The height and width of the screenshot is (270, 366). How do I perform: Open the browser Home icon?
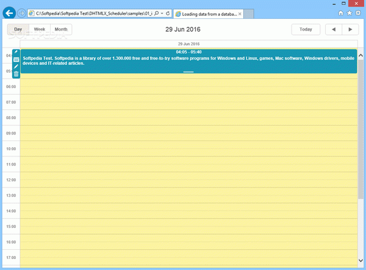[x=341, y=13]
